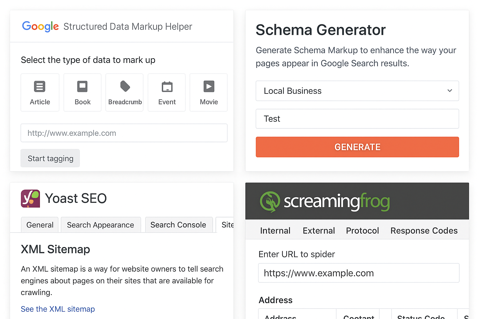This screenshot has width=479, height=319.
Task: Open the Response Codes tab
Action: point(424,231)
